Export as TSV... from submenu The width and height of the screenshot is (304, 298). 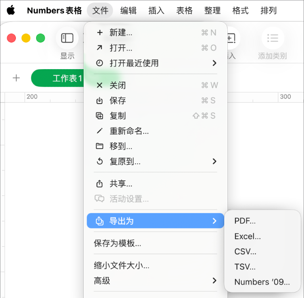(262, 267)
